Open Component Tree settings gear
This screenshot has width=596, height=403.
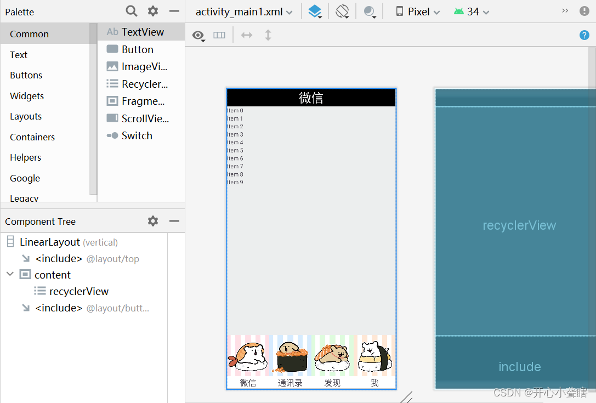pos(153,221)
